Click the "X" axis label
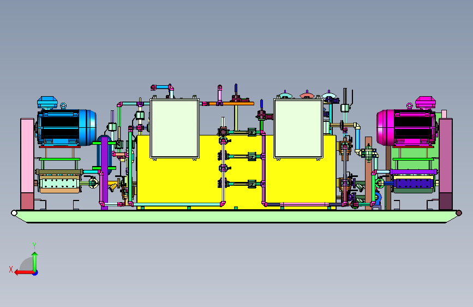Image resolution: width=473 pixels, height=307 pixels. click(x=11, y=269)
